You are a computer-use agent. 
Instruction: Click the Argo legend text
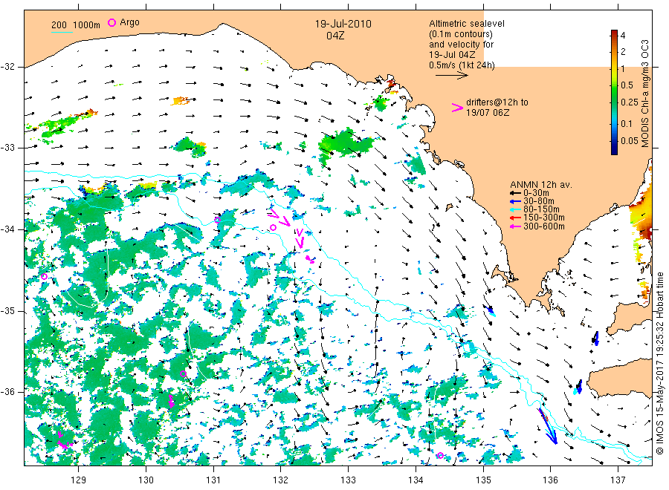coord(129,22)
